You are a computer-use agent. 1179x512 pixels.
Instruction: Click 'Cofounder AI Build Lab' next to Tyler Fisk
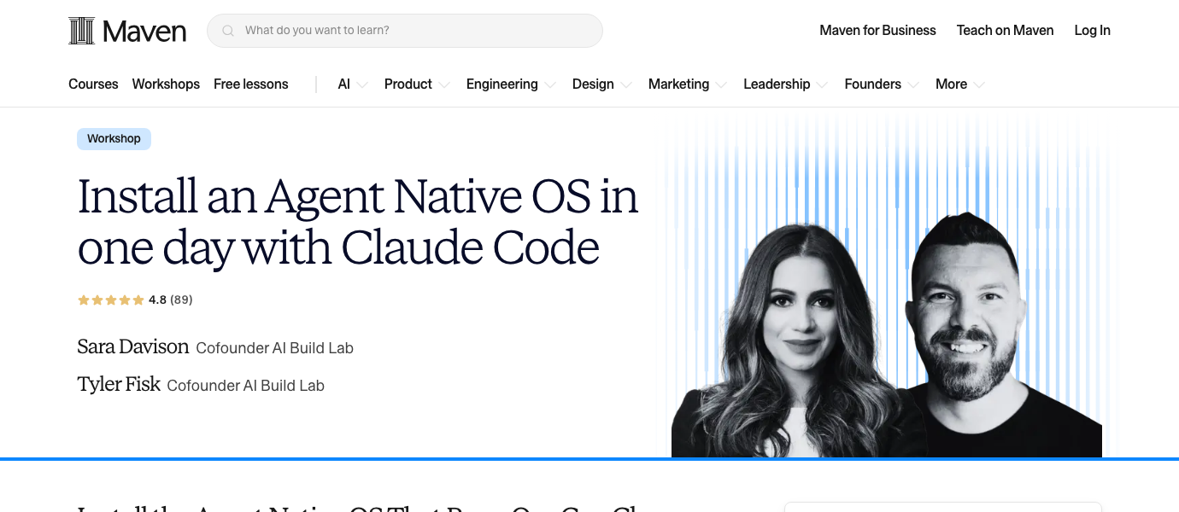pyautogui.click(x=245, y=386)
